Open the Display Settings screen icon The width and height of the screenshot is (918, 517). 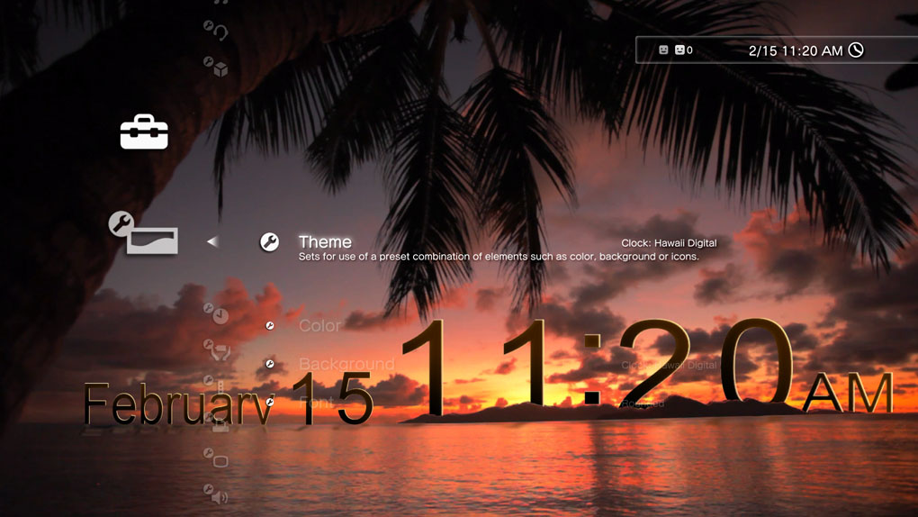click(216, 458)
